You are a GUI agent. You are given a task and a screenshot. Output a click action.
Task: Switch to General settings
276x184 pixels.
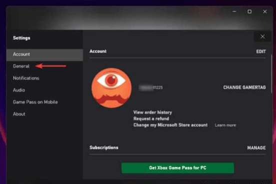(21, 66)
